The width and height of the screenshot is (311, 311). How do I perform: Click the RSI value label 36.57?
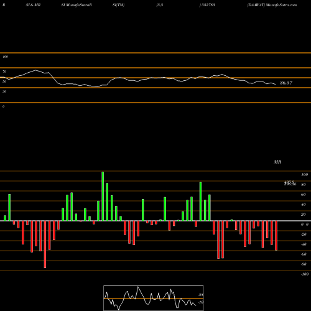(286, 83)
